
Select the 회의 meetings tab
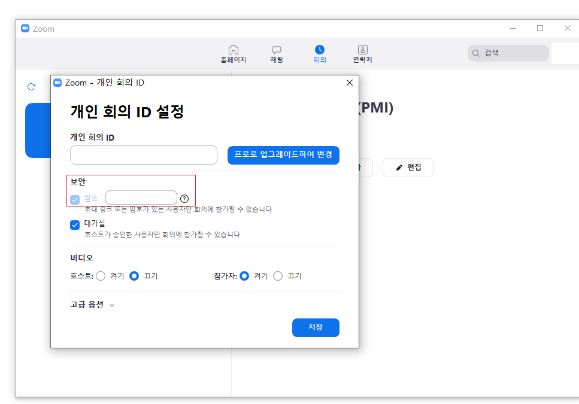coord(319,54)
